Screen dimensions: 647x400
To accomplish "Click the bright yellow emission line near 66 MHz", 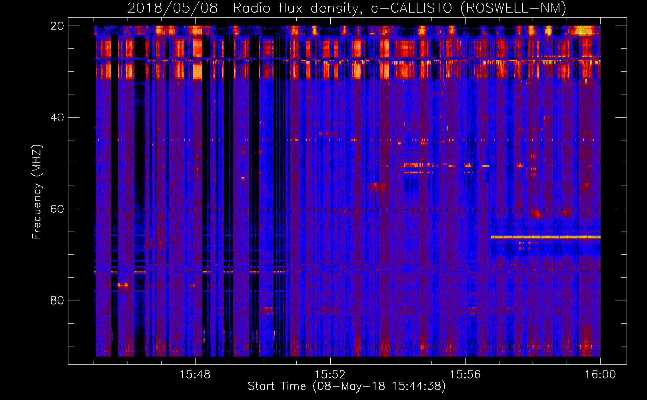I will (545, 237).
